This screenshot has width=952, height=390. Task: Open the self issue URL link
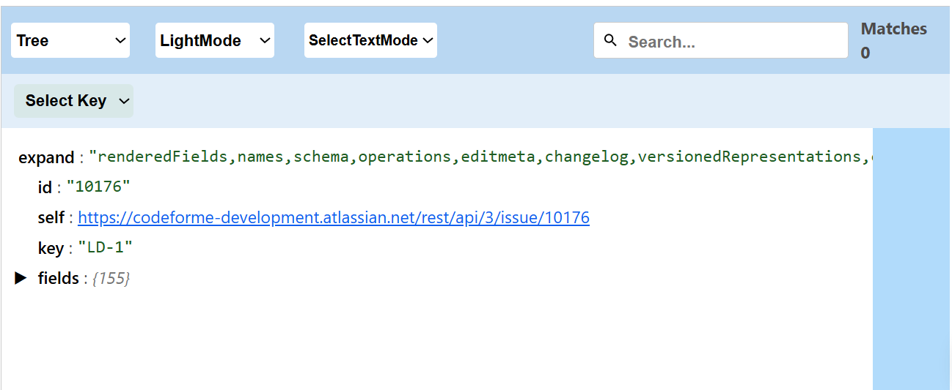tap(334, 218)
